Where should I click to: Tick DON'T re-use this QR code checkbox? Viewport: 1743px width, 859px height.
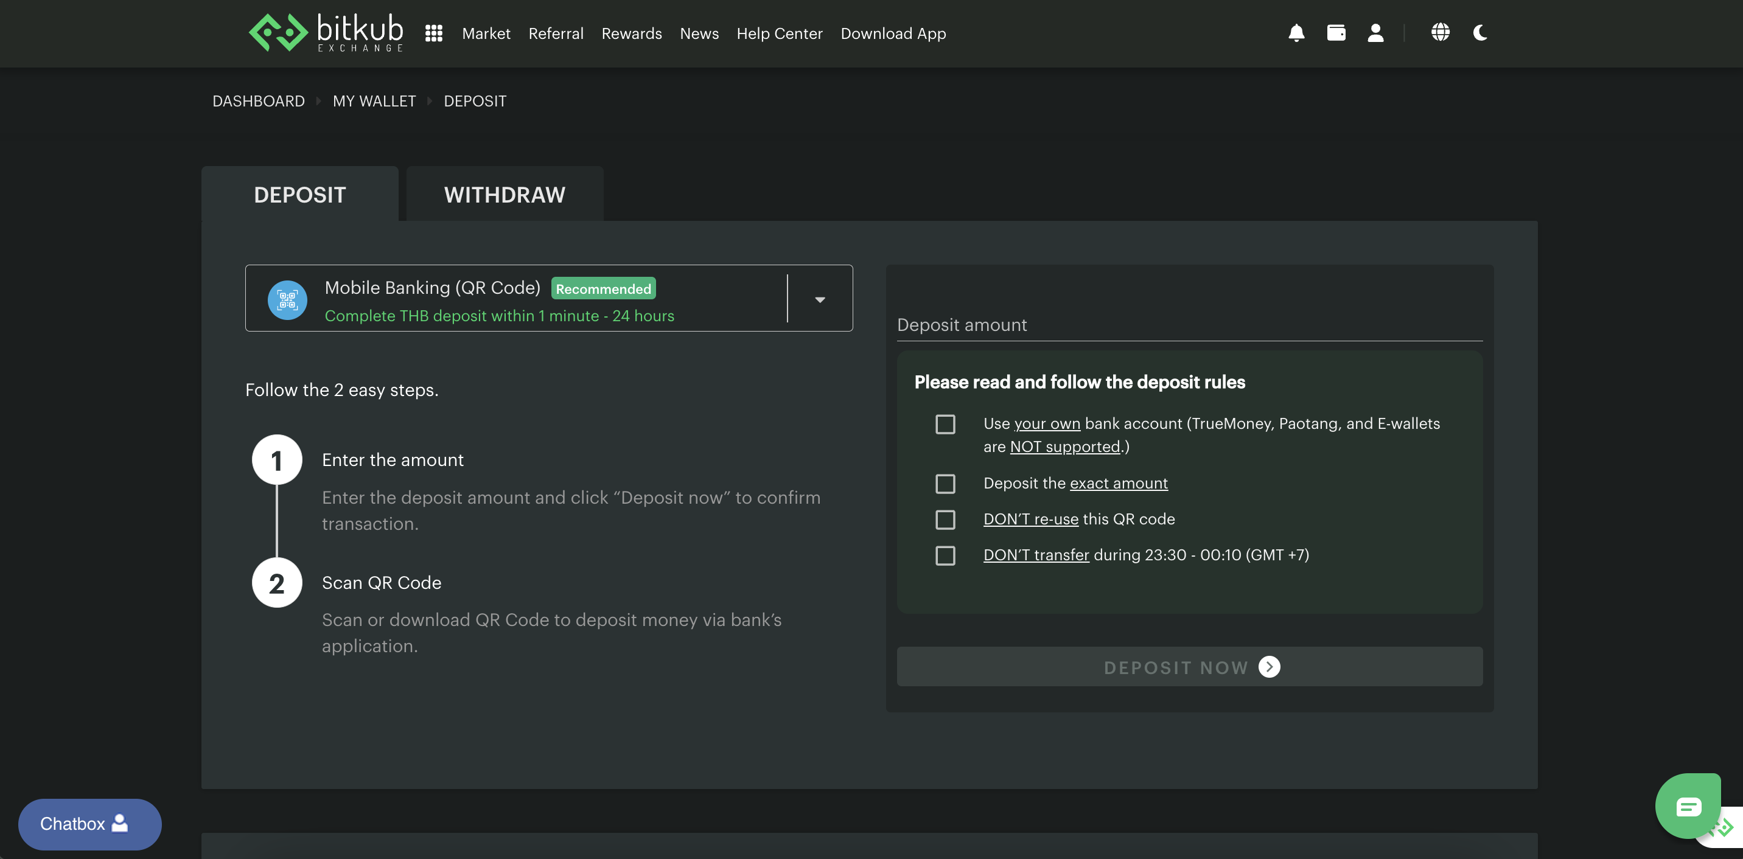[x=945, y=520]
